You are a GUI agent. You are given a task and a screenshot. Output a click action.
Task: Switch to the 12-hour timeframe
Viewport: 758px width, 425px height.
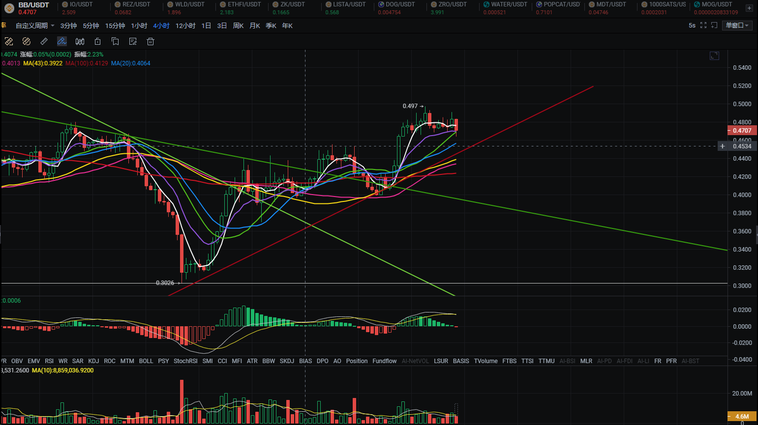coord(185,26)
